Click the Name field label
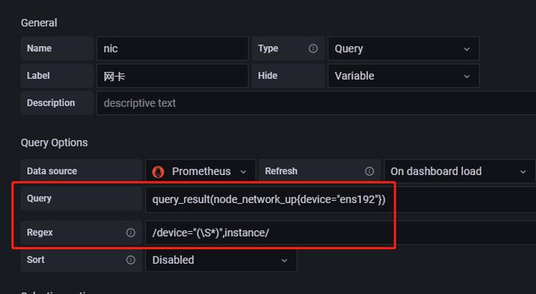This screenshot has width=536, height=294. coord(39,49)
